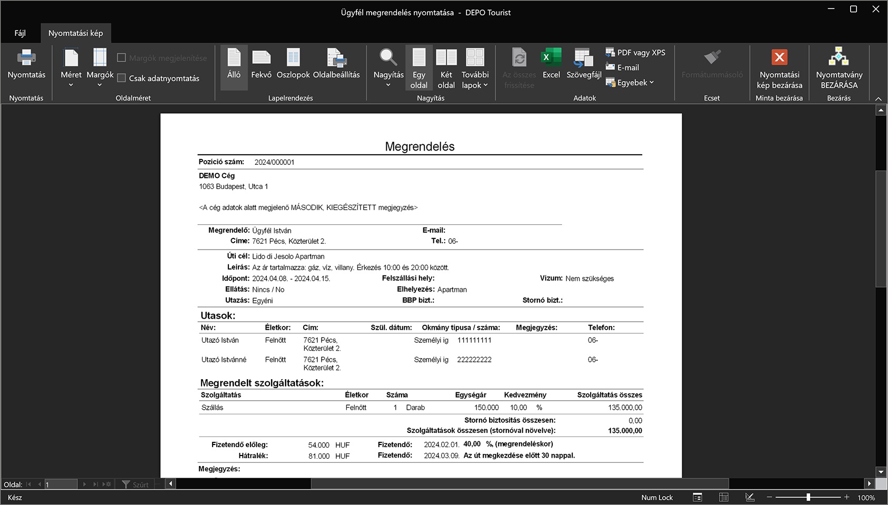Export report to Excel
The width and height of the screenshot is (888, 505).
click(x=551, y=58)
